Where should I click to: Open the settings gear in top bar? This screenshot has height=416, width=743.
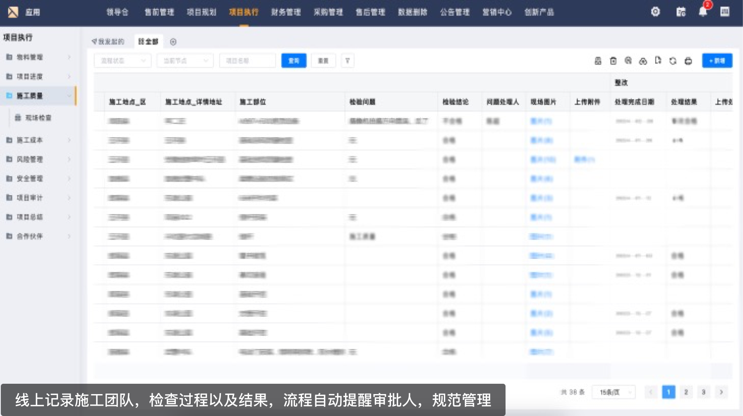coord(655,12)
